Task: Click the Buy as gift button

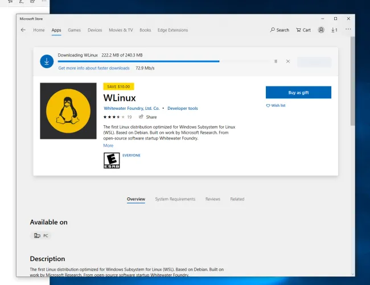Action: click(x=298, y=92)
